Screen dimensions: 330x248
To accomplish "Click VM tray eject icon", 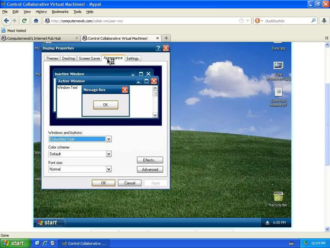I will click(x=267, y=222).
